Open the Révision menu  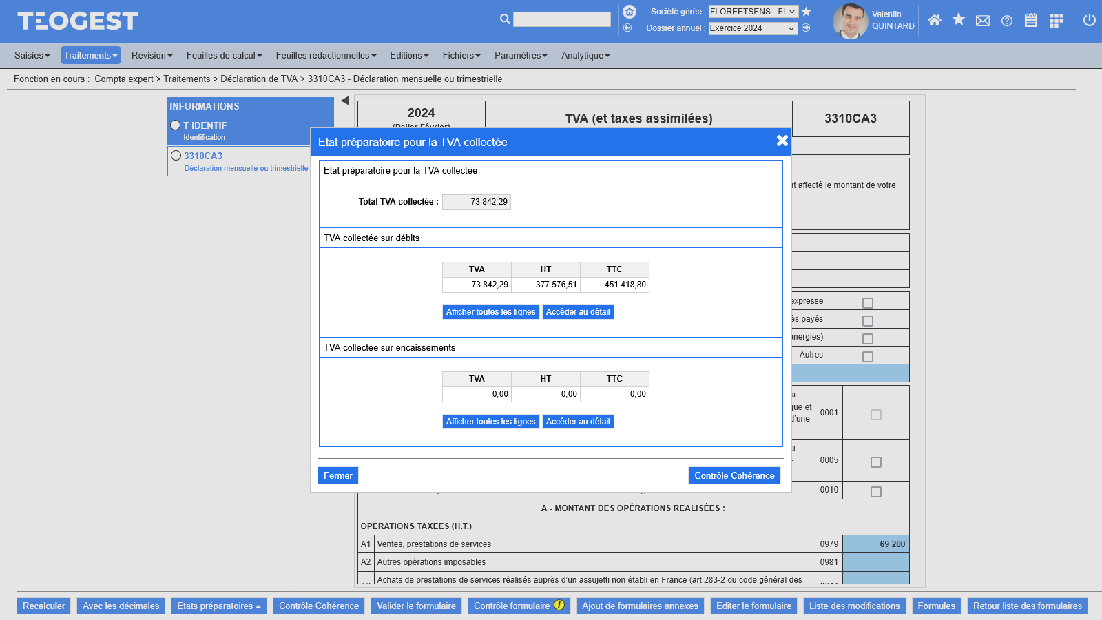click(152, 56)
